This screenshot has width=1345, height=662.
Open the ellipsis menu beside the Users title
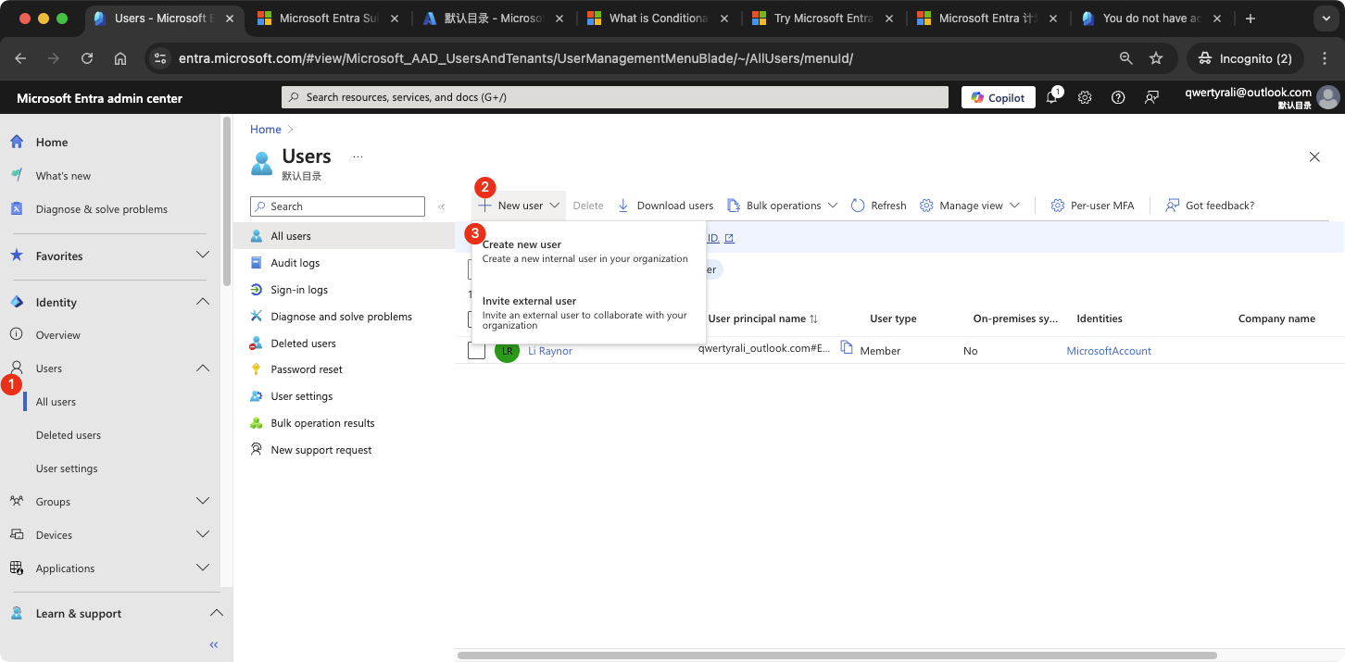point(358,156)
